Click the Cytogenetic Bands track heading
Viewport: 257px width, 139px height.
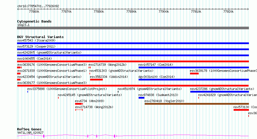click(x=34, y=21)
